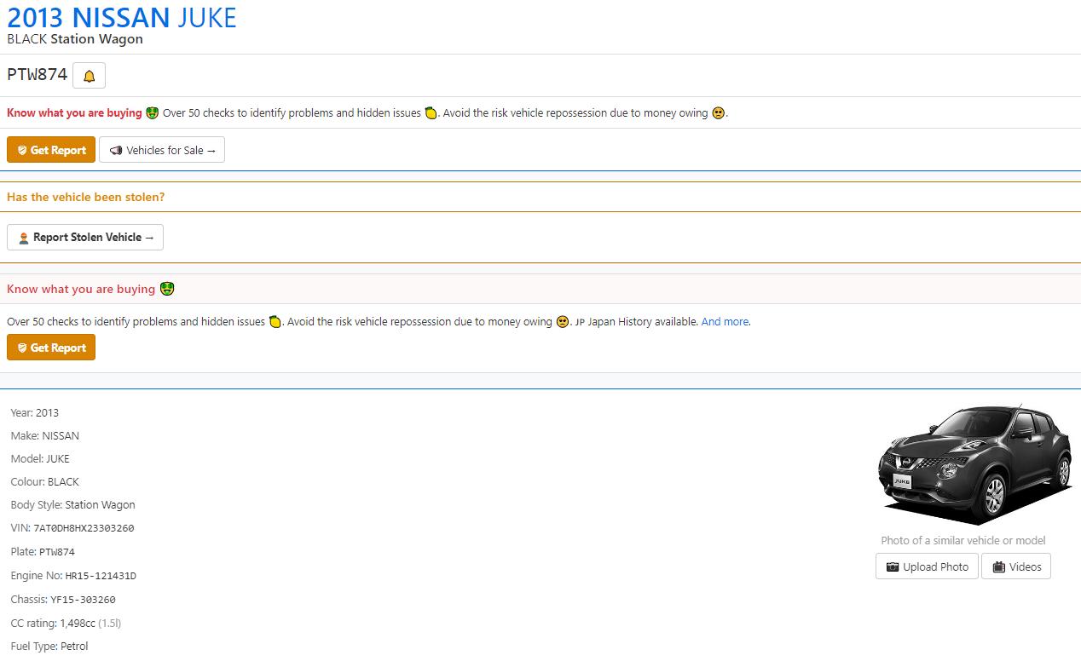Click the 2013 NISSAN JUKE title
The height and width of the screenshot is (667, 1081).
[x=122, y=17]
